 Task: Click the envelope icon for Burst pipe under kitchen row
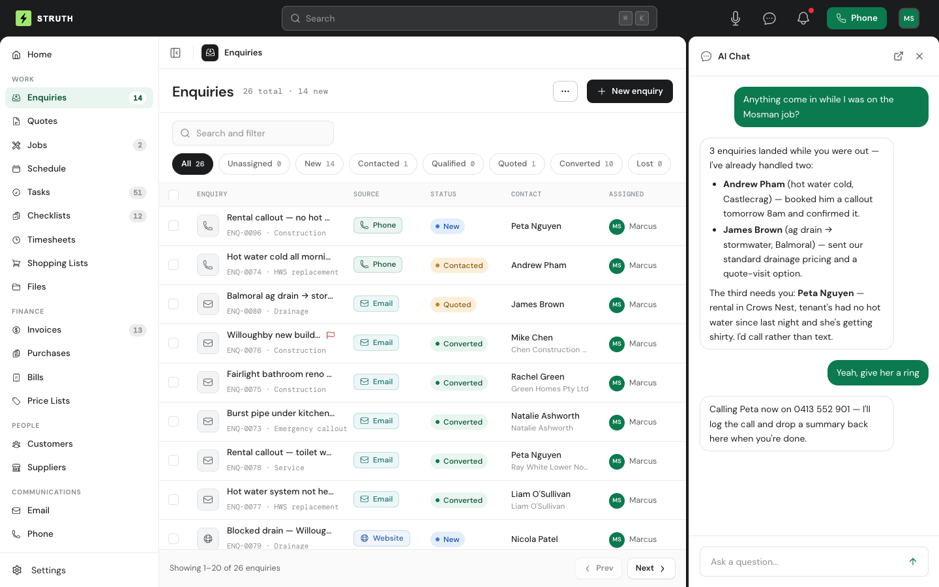point(208,421)
